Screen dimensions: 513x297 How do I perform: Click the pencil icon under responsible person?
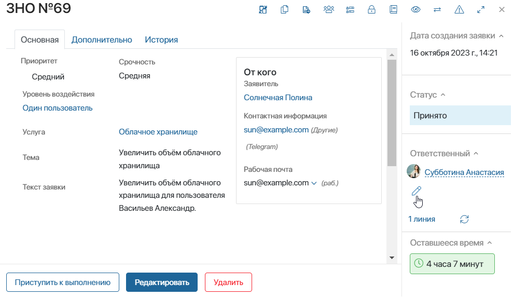[416, 191]
